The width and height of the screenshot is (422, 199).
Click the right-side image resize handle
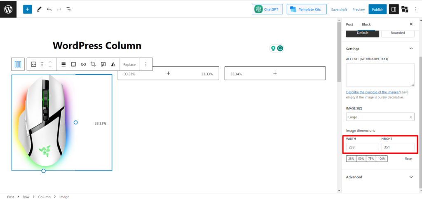pyautogui.click(x=76, y=122)
